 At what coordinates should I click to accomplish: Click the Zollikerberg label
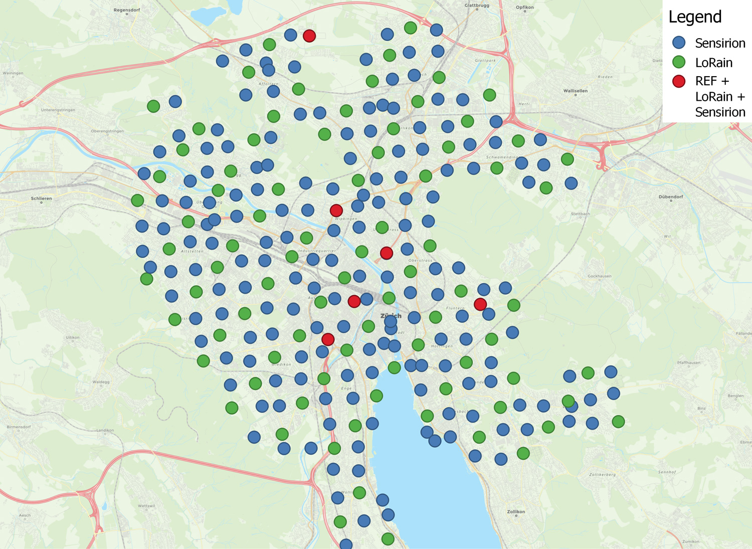[x=603, y=474]
